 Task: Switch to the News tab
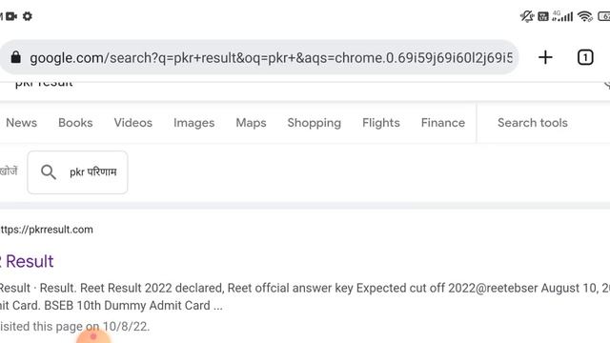(21, 123)
